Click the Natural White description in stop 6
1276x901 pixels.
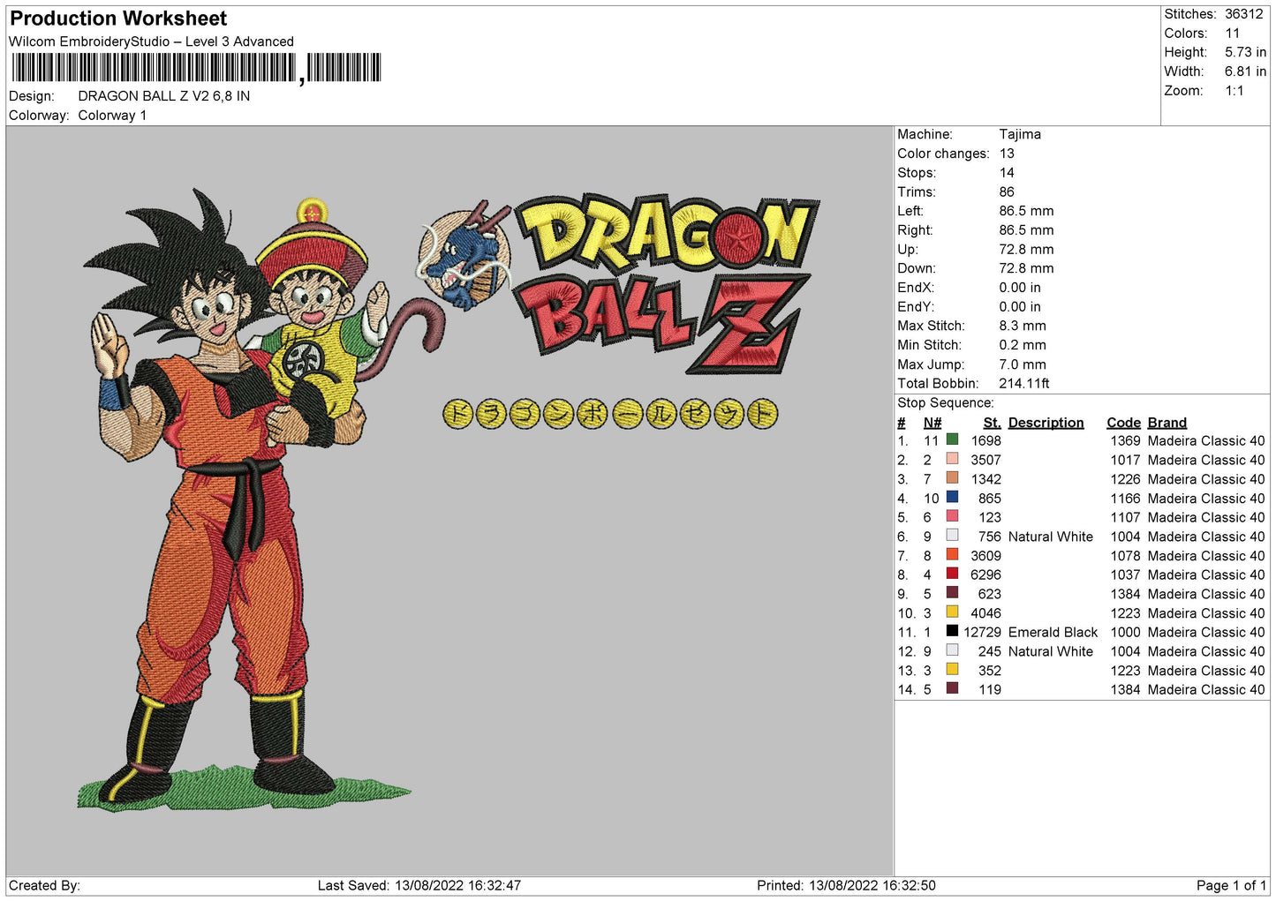click(1050, 537)
